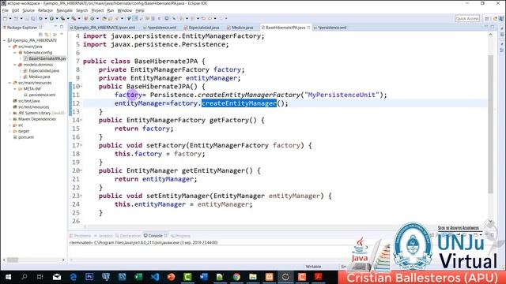Click the Collapse All icon in Package Explorer

pyautogui.click(x=40, y=34)
